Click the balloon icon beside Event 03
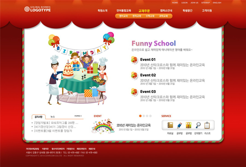 coord(134,92)
